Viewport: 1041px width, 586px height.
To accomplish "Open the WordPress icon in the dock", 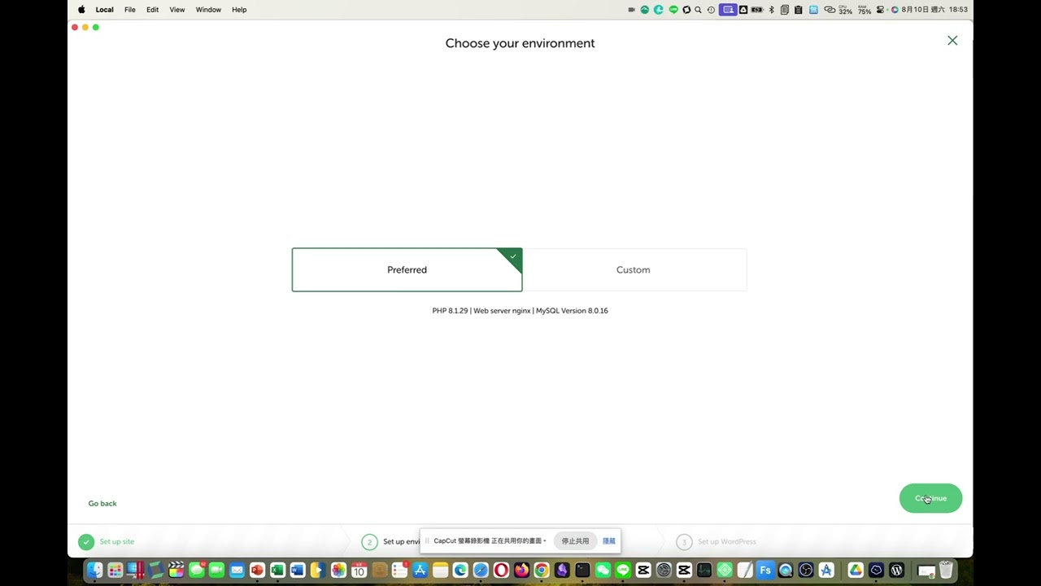I will [x=896, y=571].
